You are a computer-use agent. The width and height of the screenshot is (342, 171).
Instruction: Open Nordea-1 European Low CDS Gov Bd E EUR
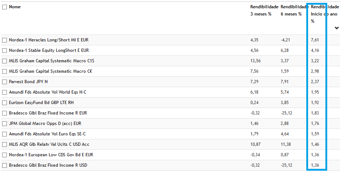[51, 155]
